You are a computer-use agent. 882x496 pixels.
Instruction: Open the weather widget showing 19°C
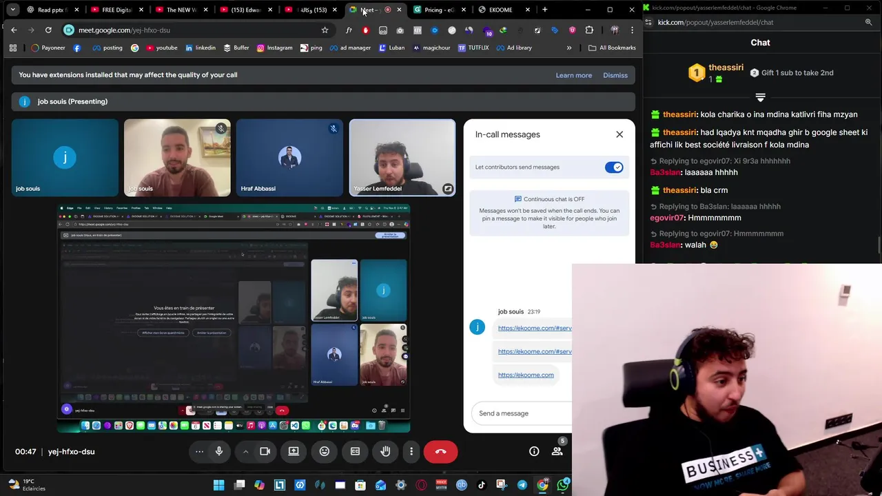[28, 485]
